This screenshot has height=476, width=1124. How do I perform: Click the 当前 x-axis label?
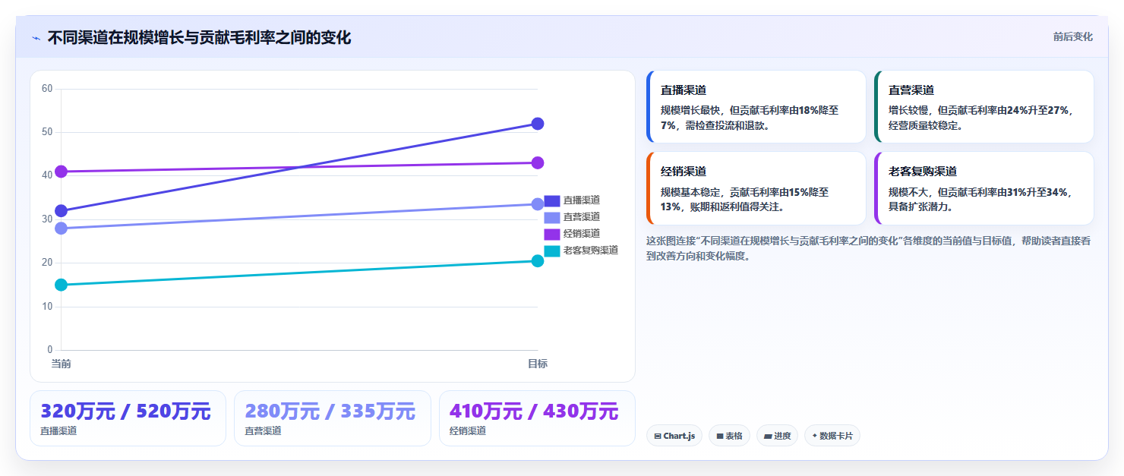click(x=62, y=364)
